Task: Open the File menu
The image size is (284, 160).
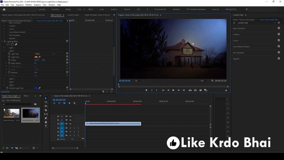Action: [x=2, y=5]
